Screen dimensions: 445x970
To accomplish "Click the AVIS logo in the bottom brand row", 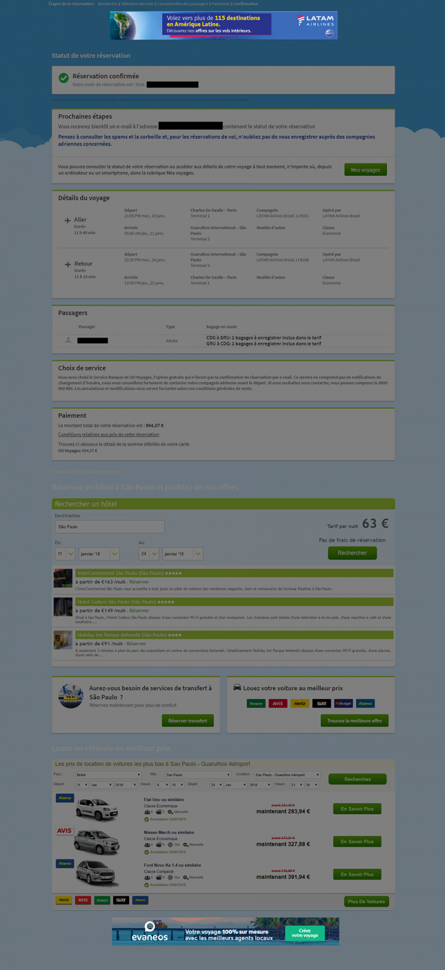I will click(83, 900).
